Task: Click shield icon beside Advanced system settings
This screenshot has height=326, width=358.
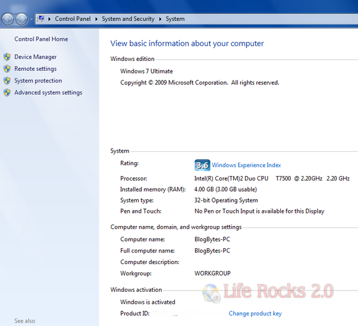Action: coord(7,92)
